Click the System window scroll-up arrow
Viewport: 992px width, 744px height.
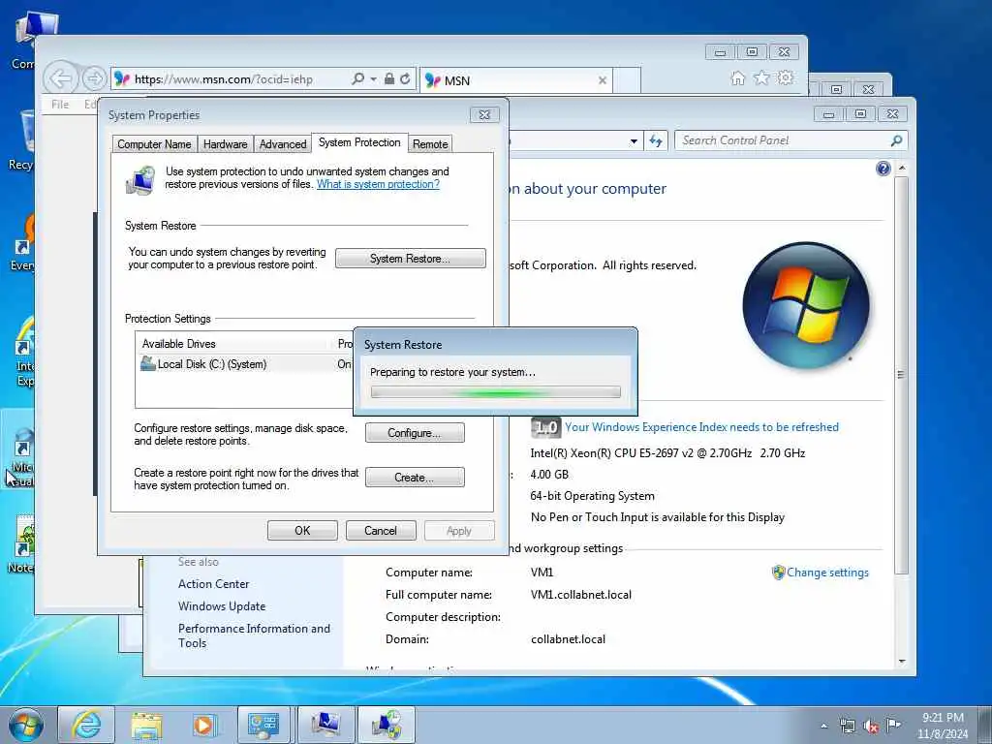click(902, 168)
